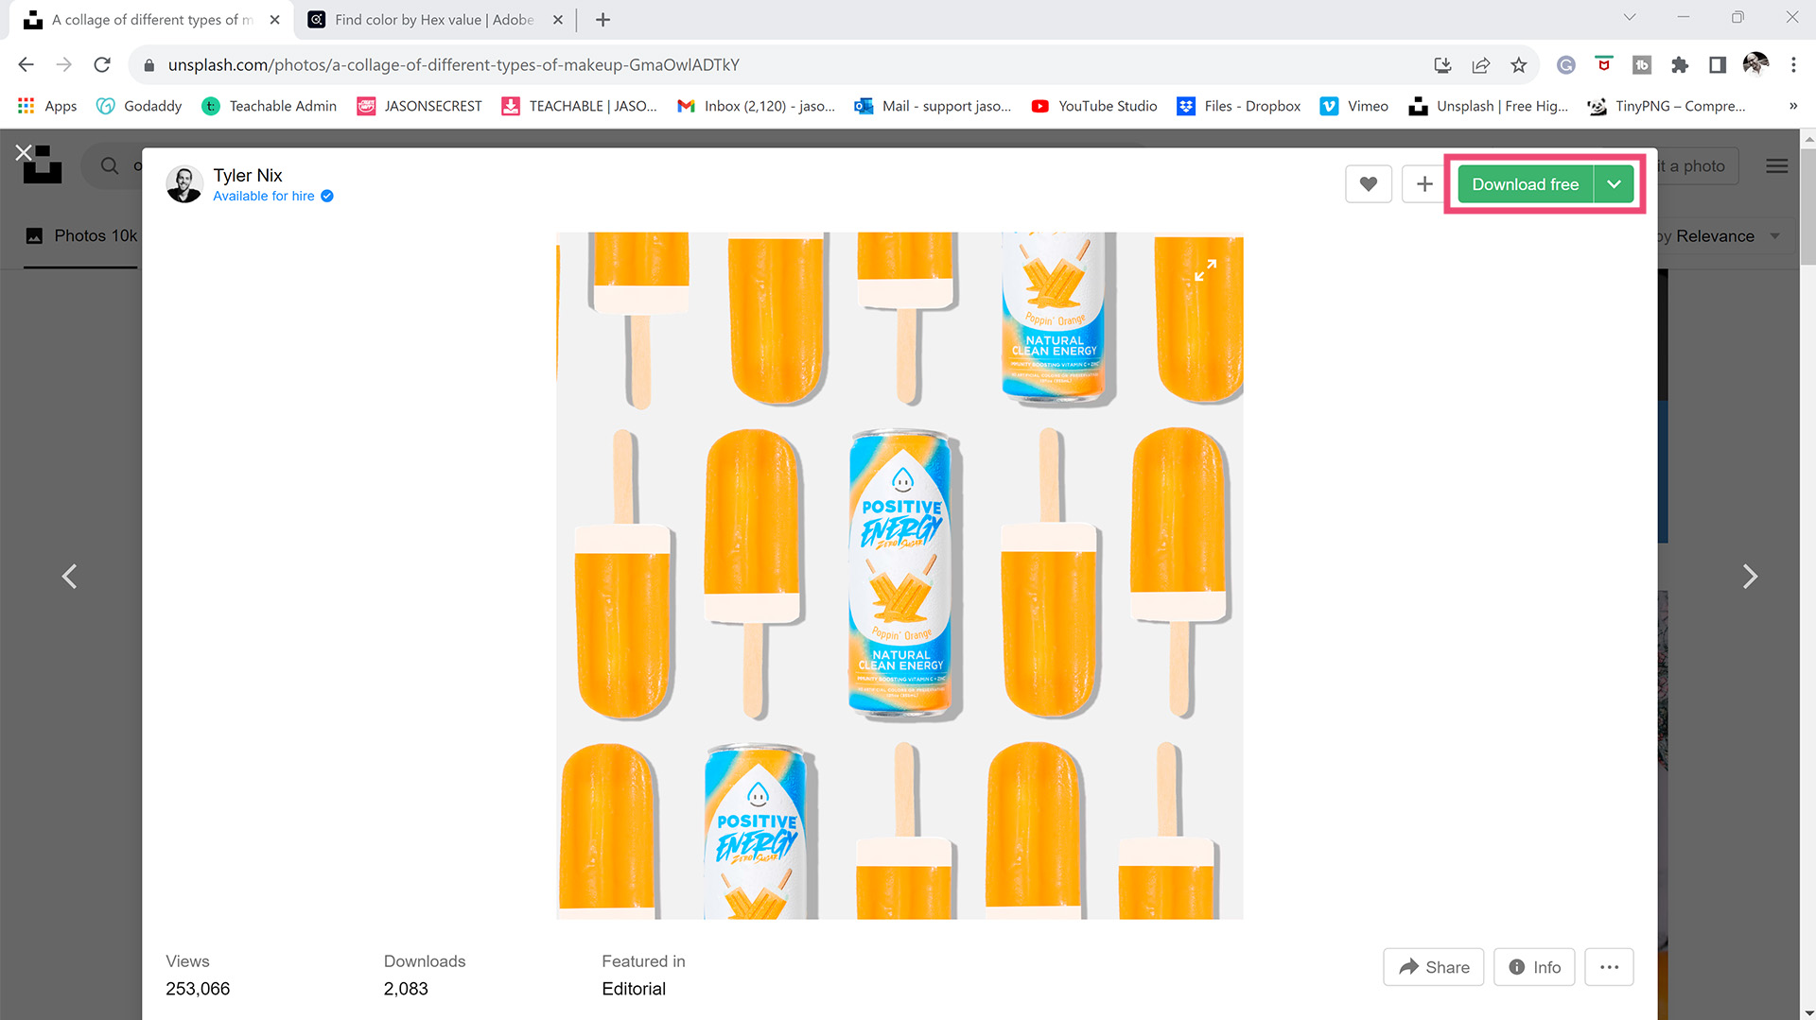
Task: Click page scrollbar down arrow
Action: (x=1808, y=1012)
